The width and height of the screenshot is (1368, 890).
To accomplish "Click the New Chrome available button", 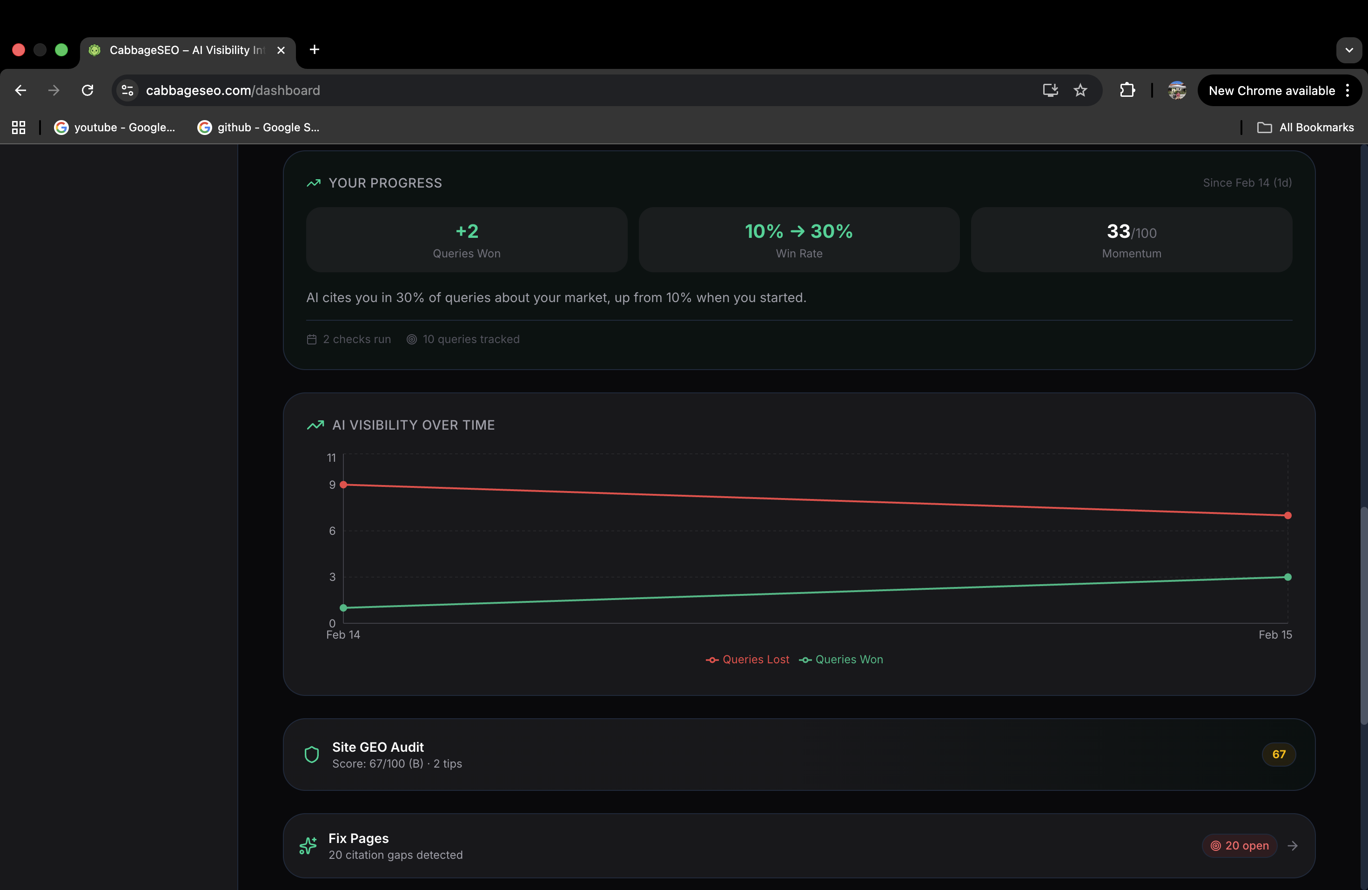I will coord(1271,90).
